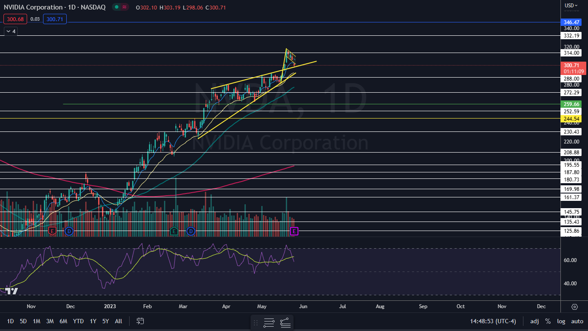Click the chart settings gear icon

click(574, 306)
